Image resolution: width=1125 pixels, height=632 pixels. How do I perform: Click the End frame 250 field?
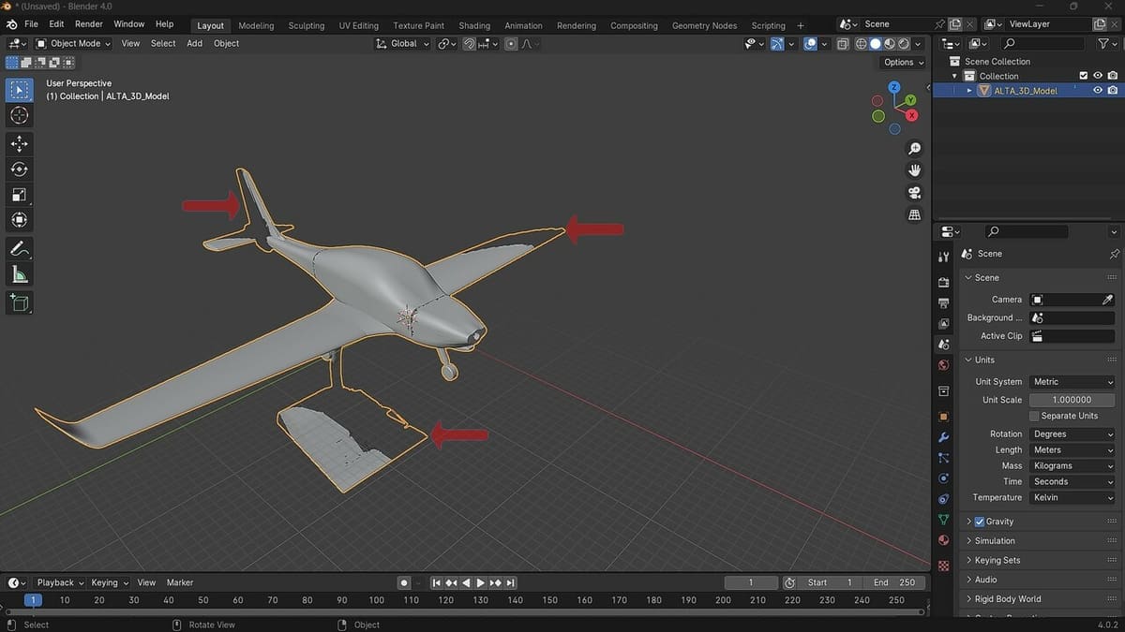(894, 582)
